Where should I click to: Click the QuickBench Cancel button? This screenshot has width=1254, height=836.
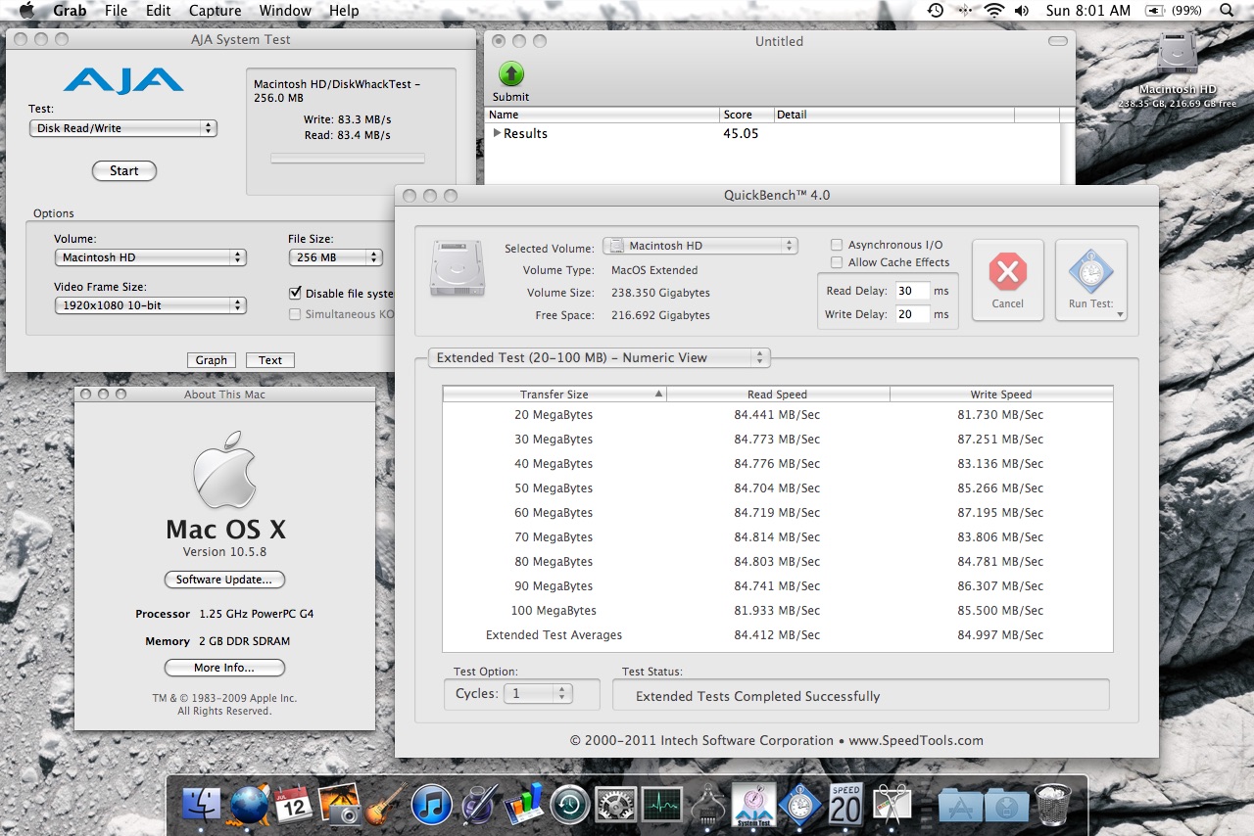[x=1008, y=280]
